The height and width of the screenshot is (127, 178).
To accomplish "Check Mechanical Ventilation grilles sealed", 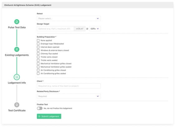I will [x=38, y=67].
